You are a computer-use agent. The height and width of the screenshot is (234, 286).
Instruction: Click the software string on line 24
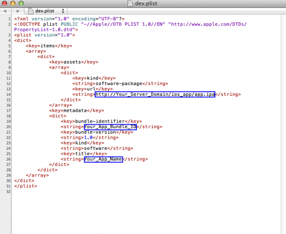95,148
